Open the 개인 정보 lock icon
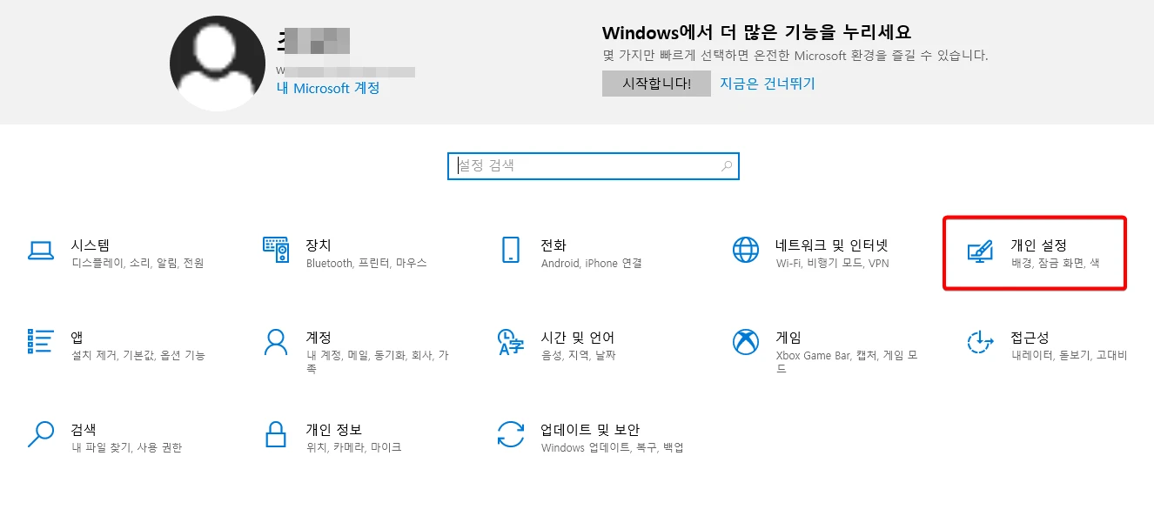1154x523 pixels. pyautogui.click(x=277, y=436)
